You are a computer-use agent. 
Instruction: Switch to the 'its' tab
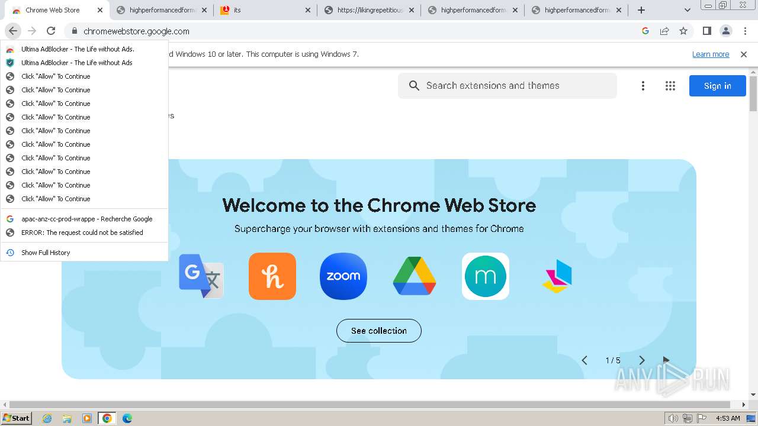pos(265,10)
